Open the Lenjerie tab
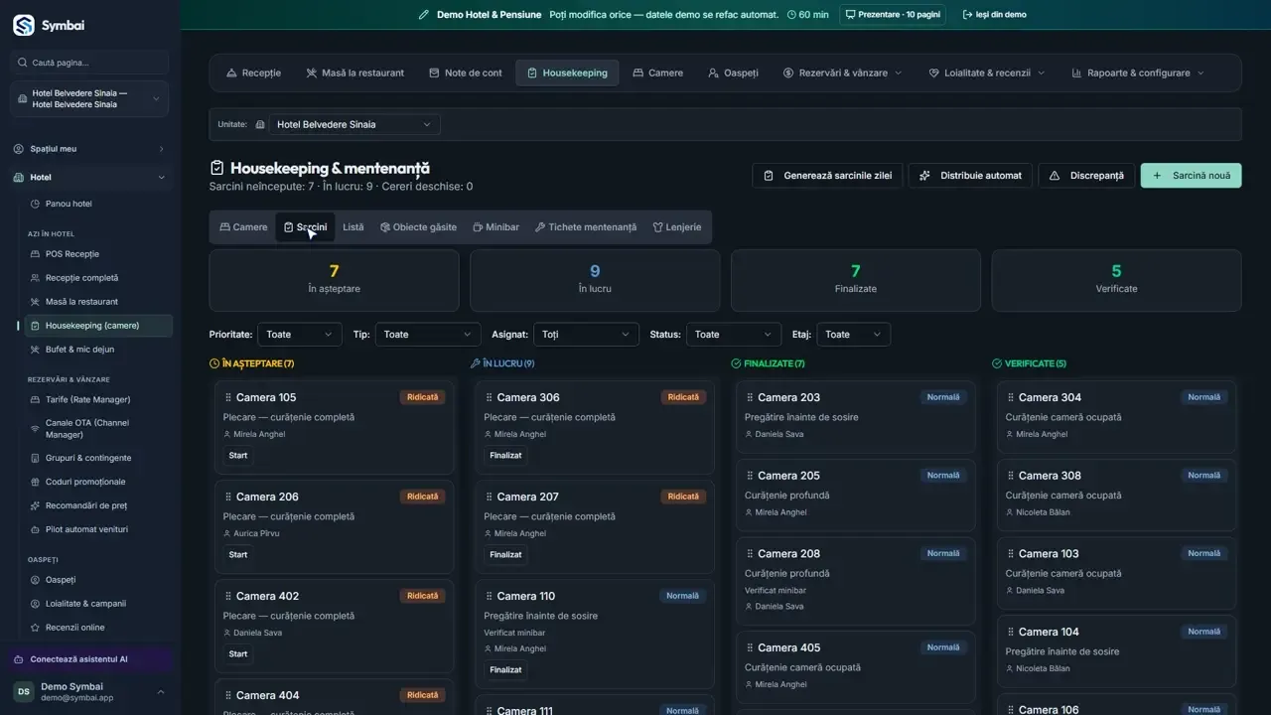The height and width of the screenshot is (715, 1271). (677, 227)
